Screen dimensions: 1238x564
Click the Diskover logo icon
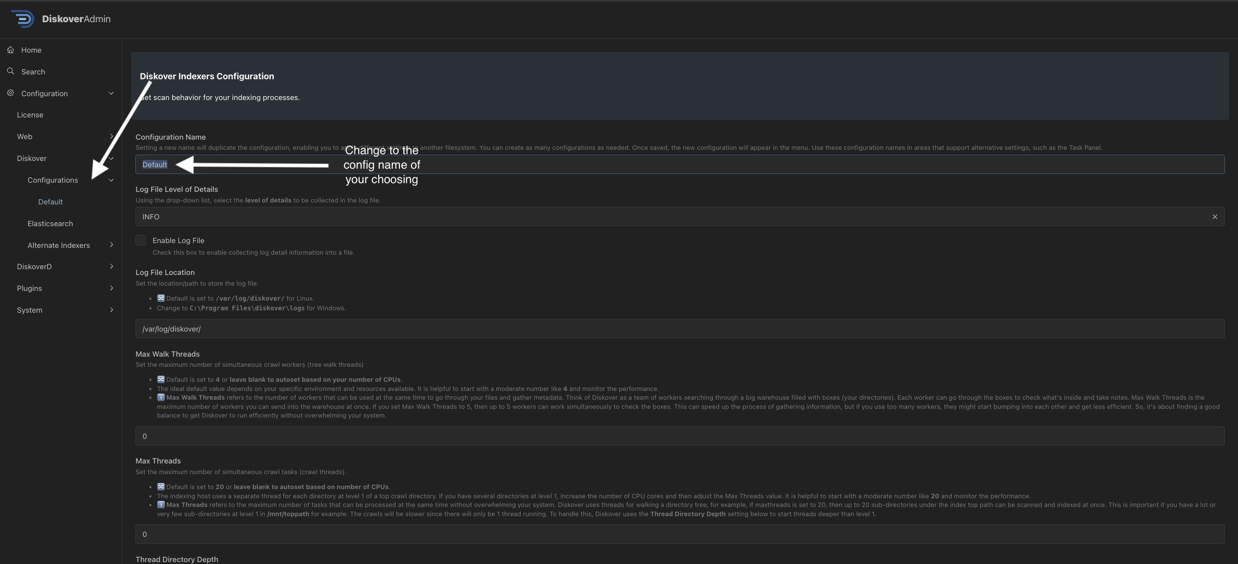click(x=23, y=19)
